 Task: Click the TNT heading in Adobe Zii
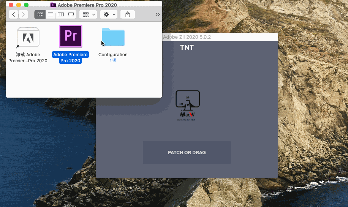click(187, 47)
